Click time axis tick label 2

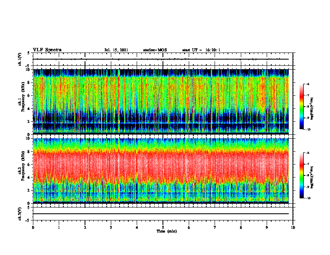tap(85, 227)
